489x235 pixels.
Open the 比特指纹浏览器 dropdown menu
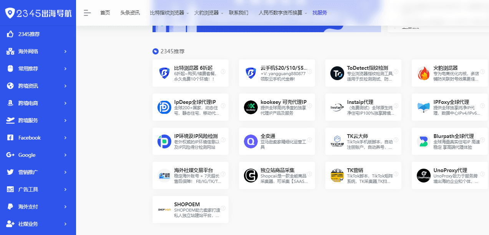tap(169, 13)
